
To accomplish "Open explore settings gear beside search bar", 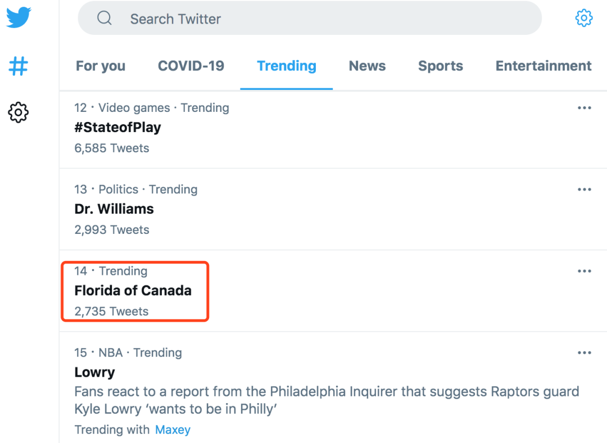I will (584, 18).
